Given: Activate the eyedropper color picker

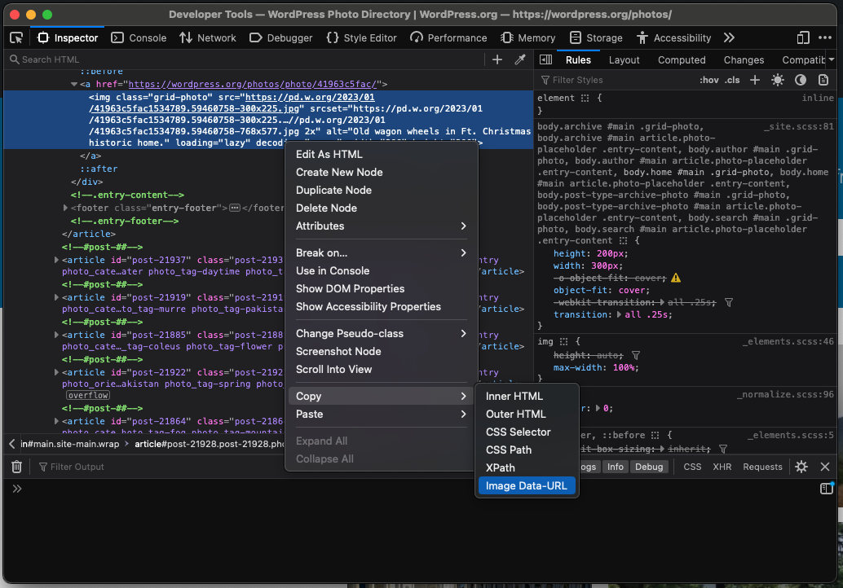Looking at the screenshot, I should coord(522,60).
